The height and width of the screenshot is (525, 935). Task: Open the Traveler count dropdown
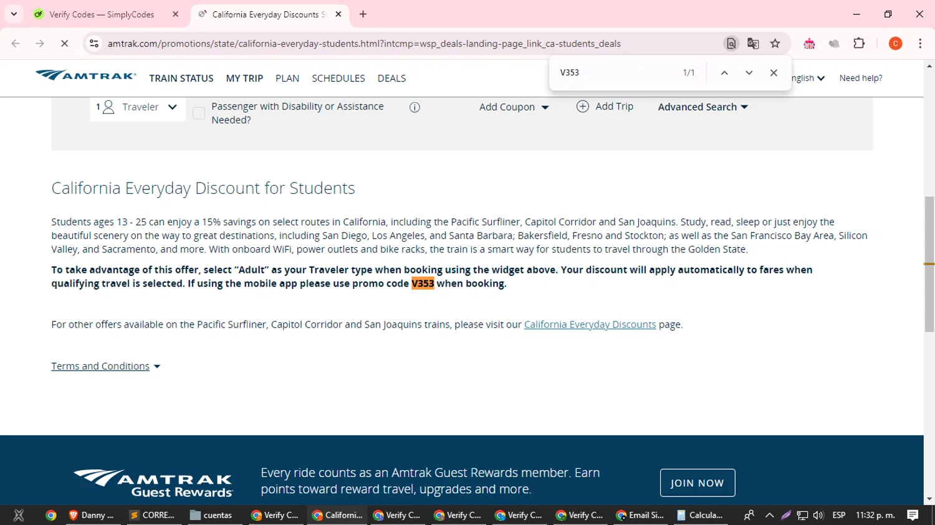coord(138,107)
